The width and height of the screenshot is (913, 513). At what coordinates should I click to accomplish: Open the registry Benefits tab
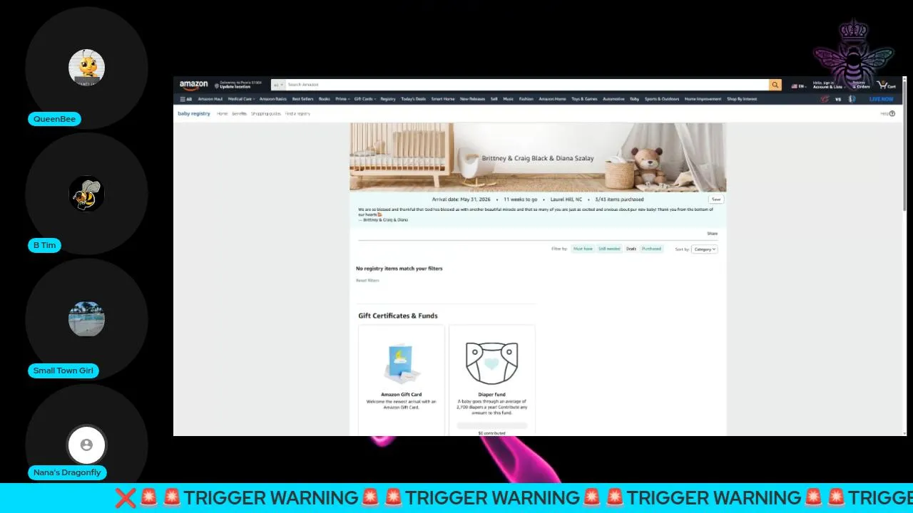239,113
